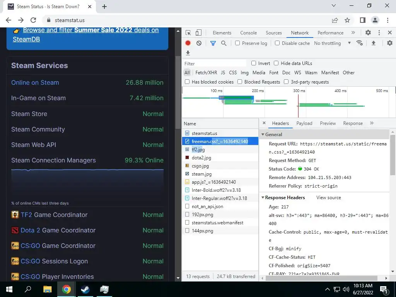396x297 pixels.
Task: Open the DevTools three-dot customize menu
Action: [x=379, y=32]
